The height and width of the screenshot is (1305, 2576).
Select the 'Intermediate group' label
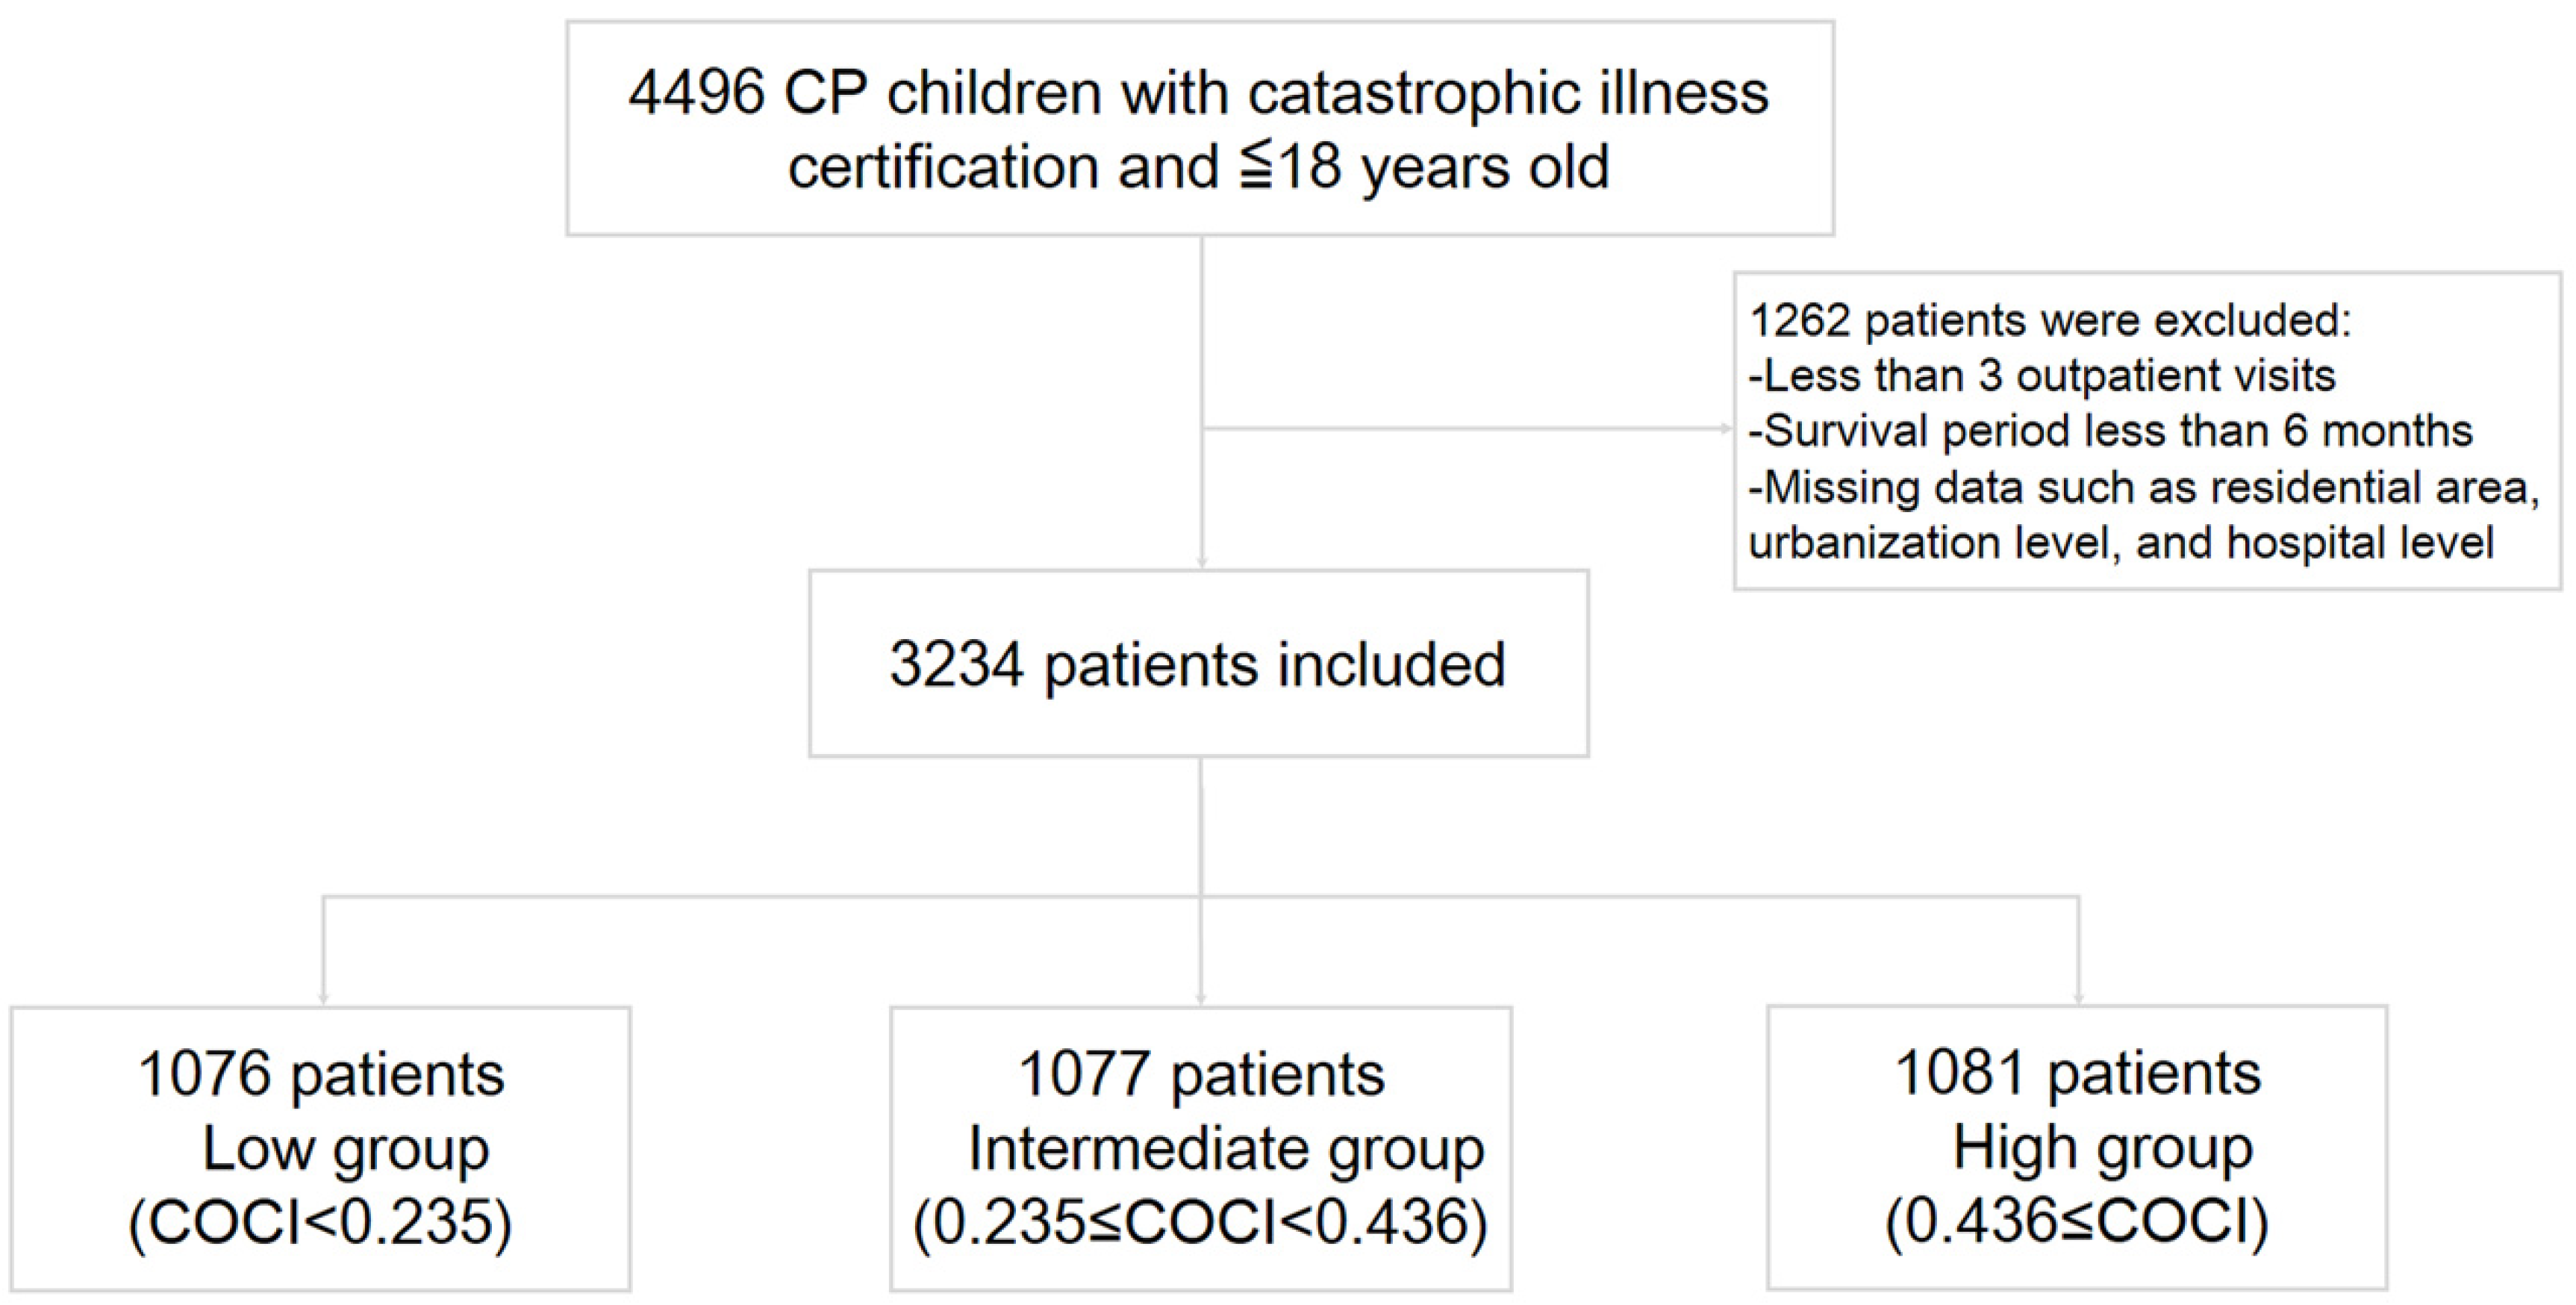pyautogui.click(x=1226, y=1149)
